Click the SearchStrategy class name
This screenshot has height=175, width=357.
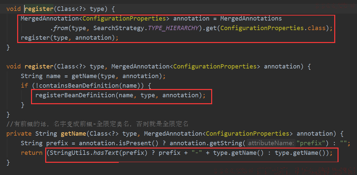coord(119,28)
